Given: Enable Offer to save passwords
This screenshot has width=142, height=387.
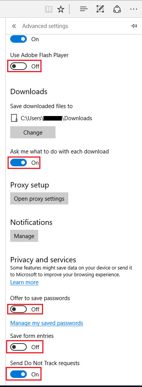Looking at the screenshot, I should click(x=19, y=309).
